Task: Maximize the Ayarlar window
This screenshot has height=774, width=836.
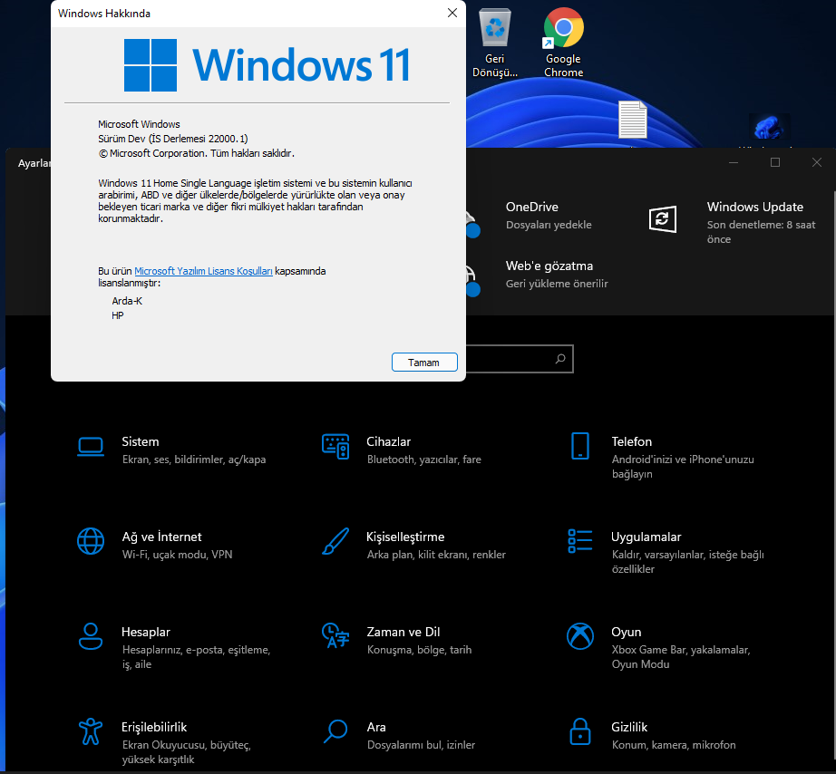Action: (775, 162)
